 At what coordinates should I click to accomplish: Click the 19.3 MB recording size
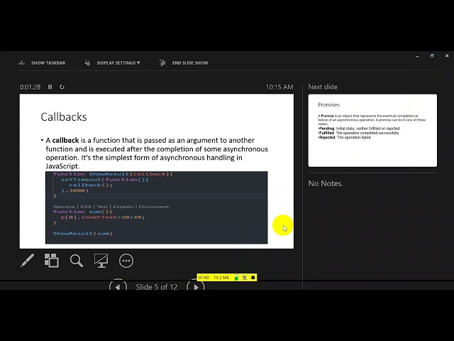(221, 278)
